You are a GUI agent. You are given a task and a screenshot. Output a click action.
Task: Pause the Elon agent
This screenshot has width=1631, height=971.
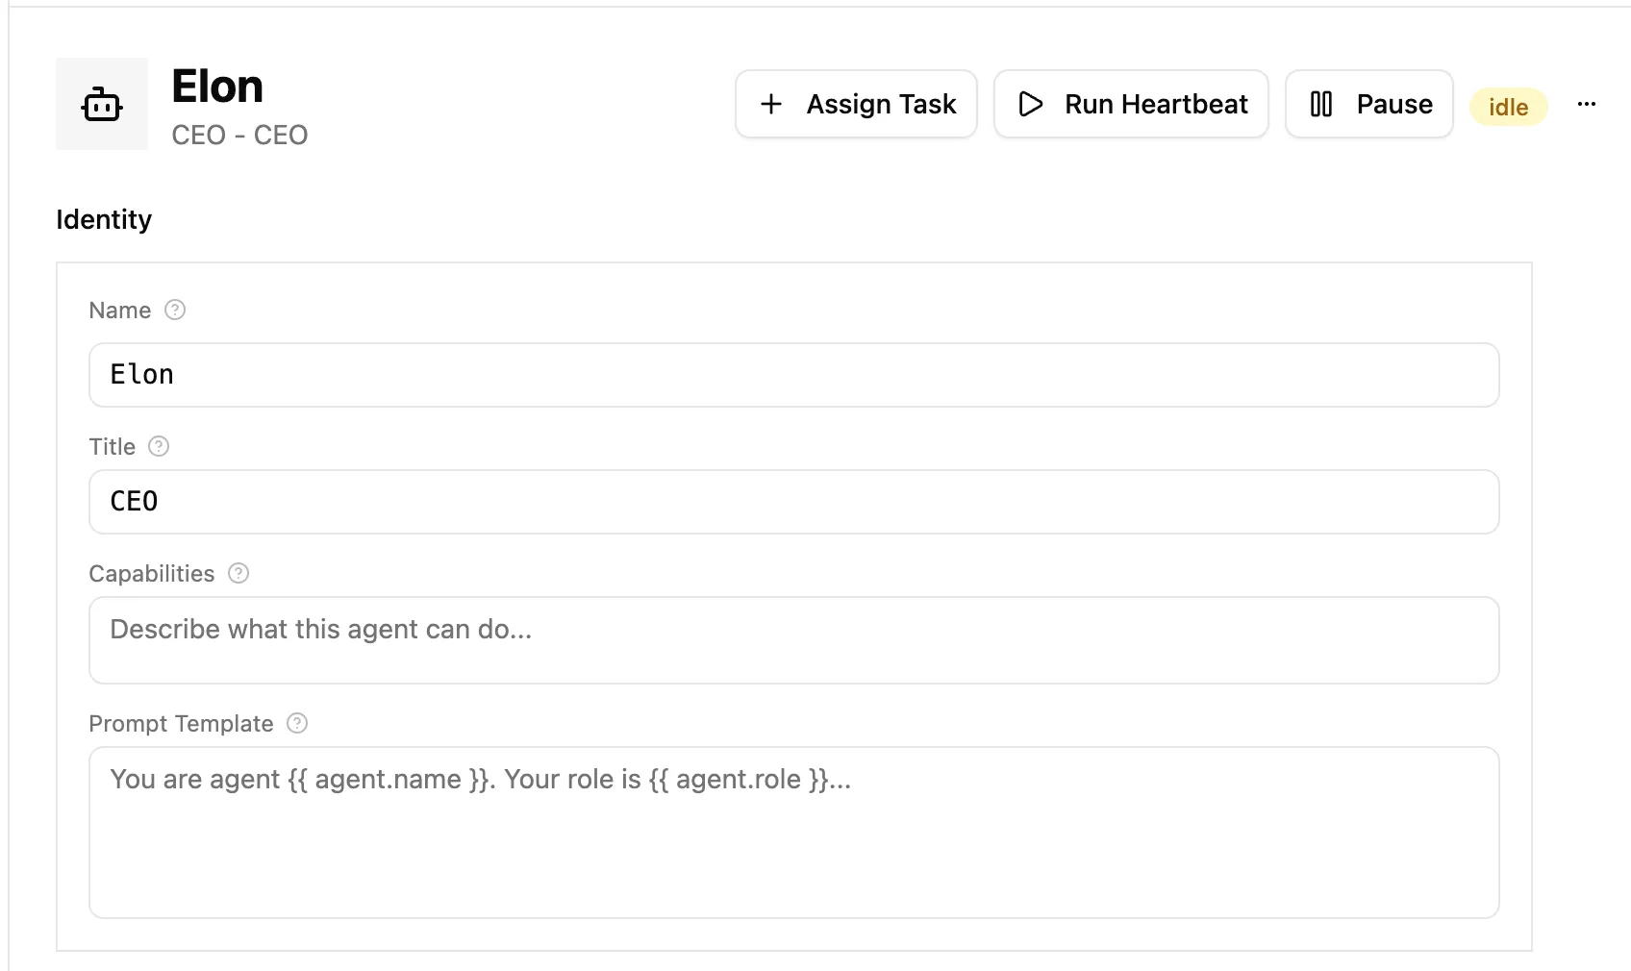coord(1368,104)
